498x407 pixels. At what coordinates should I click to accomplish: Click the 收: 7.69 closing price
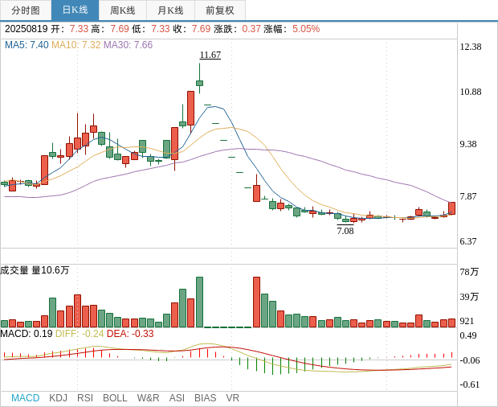pos(192,29)
